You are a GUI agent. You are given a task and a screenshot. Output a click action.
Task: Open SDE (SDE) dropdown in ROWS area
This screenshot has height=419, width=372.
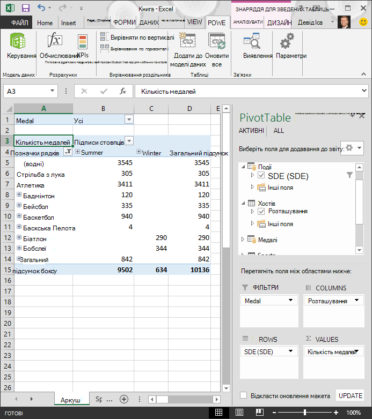[290, 351]
